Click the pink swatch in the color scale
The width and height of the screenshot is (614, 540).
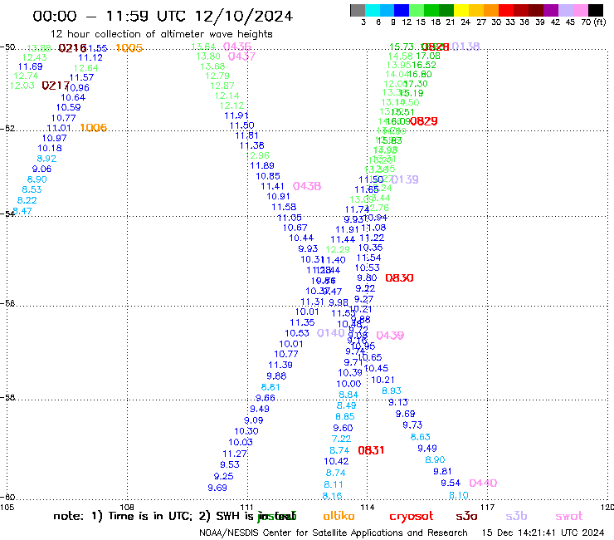click(580, 10)
